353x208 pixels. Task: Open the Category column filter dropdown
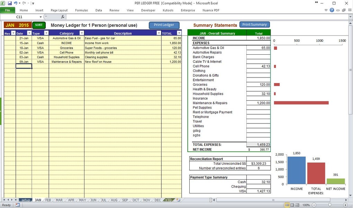[81, 33]
